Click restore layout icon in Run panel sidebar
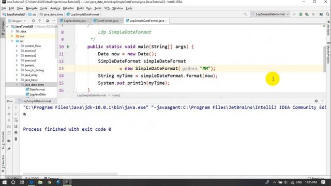Screen dimensions: 331x186 9,141
